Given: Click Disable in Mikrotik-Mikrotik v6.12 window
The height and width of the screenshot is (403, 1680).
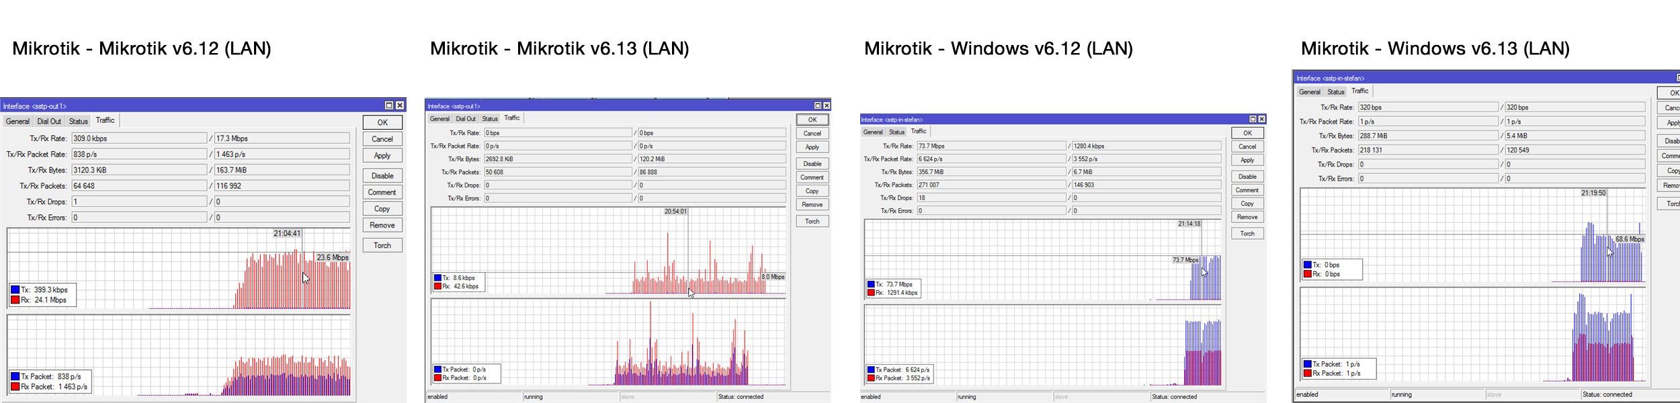Looking at the screenshot, I should (382, 175).
